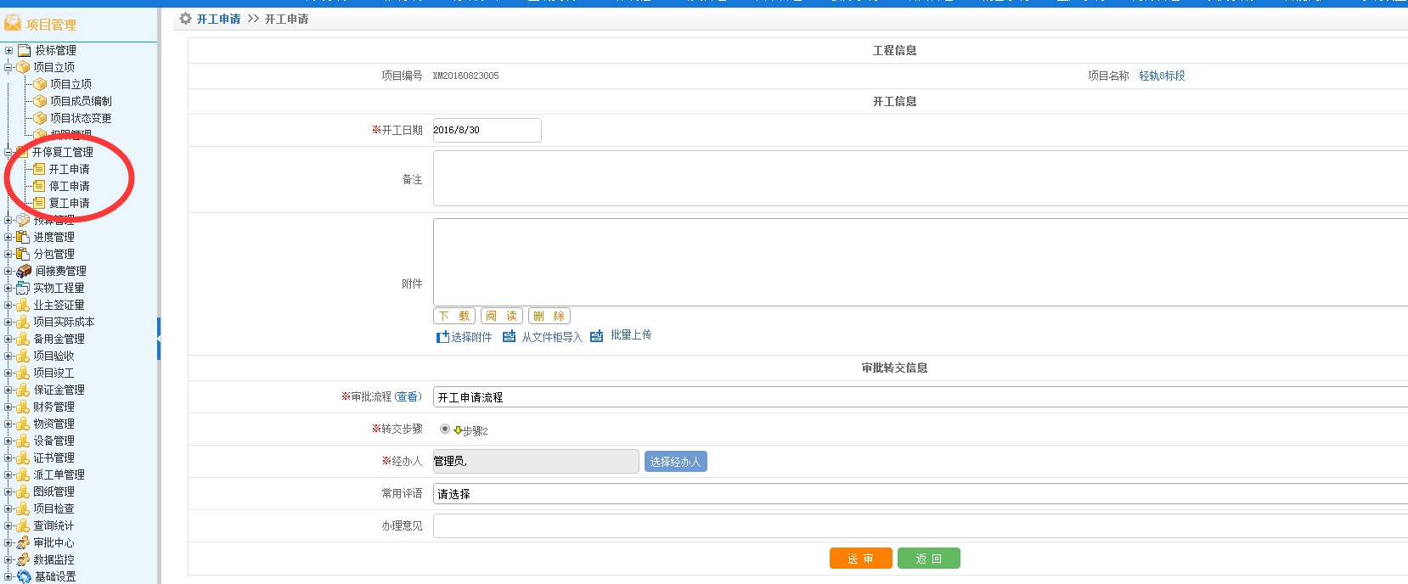Image resolution: width=1408 pixels, height=584 pixels.
Task: Click the 实物工程量 icon
Action: pyautogui.click(x=23, y=288)
